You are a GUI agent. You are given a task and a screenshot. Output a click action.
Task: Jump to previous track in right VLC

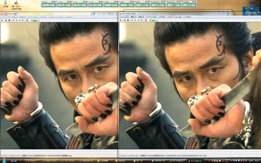pyautogui.click(x=132, y=20)
